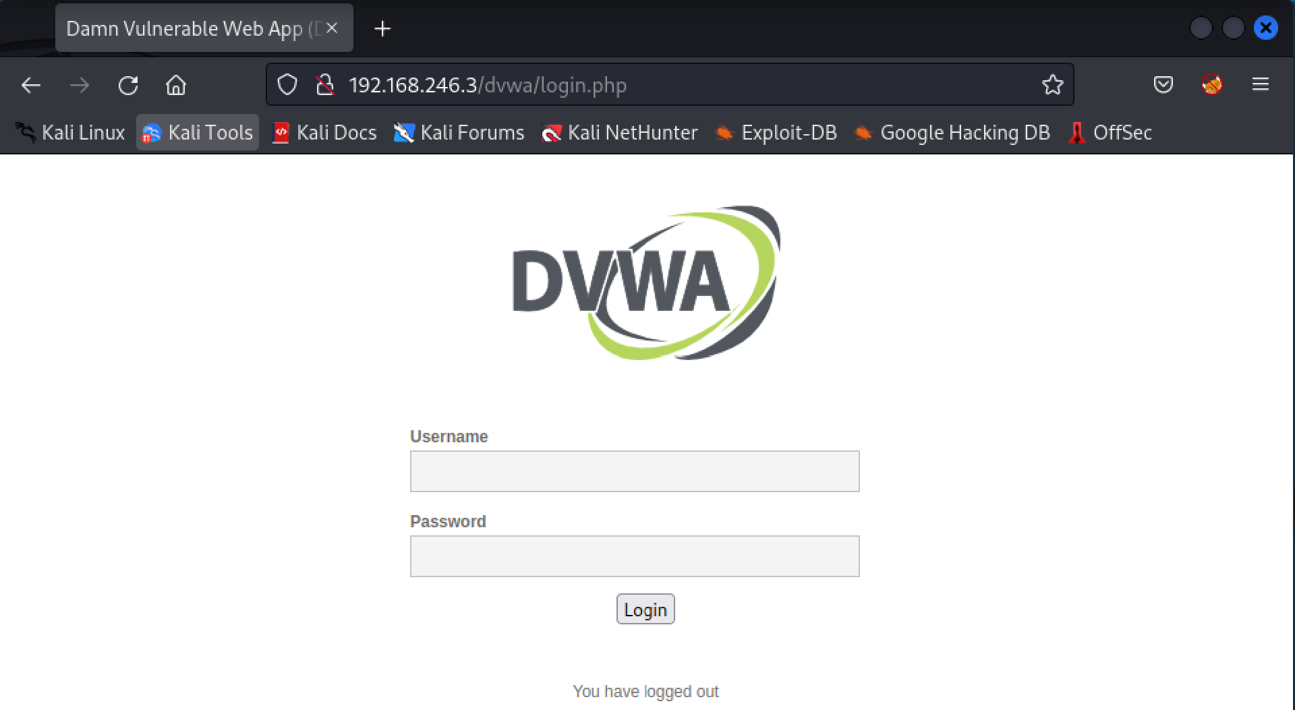
Task: Focus the Username input field
Action: (x=634, y=471)
